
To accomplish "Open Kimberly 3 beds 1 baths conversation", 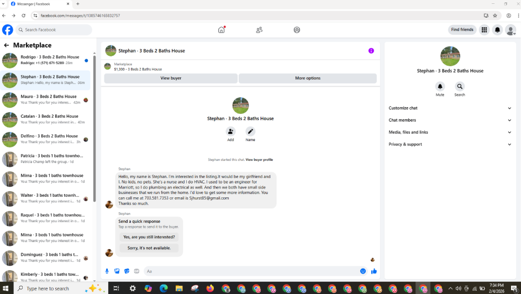I will click(45, 277).
